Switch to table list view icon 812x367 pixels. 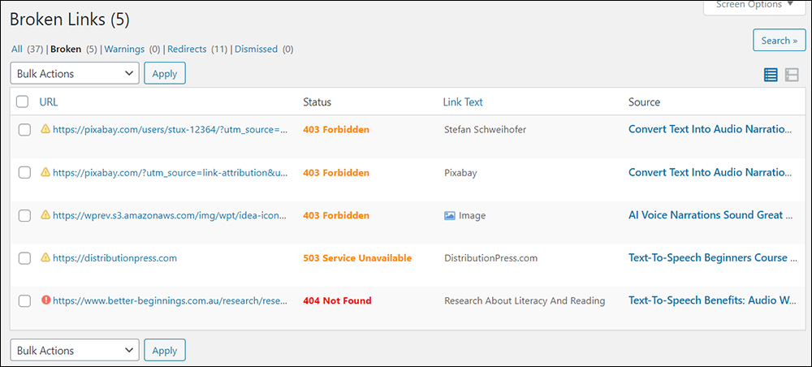(x=771, y=75)
